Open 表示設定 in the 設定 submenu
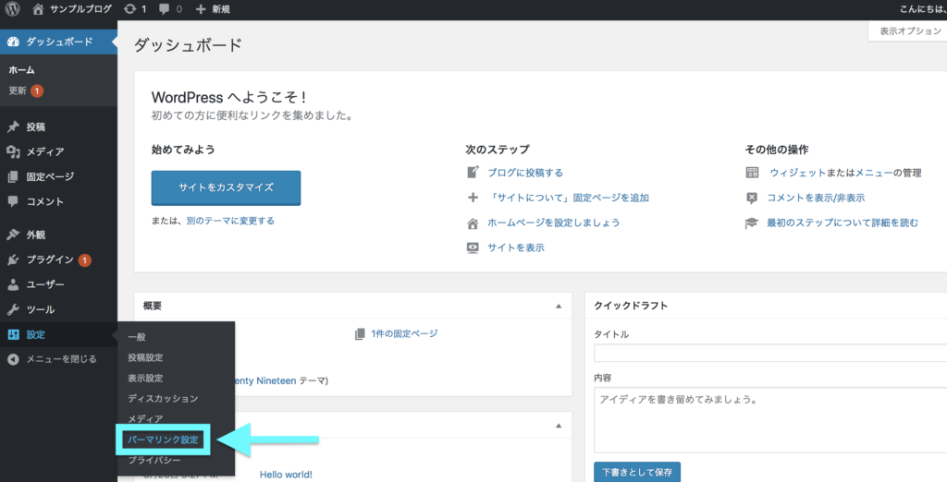The image size is (947, 482). pos(145,379)
